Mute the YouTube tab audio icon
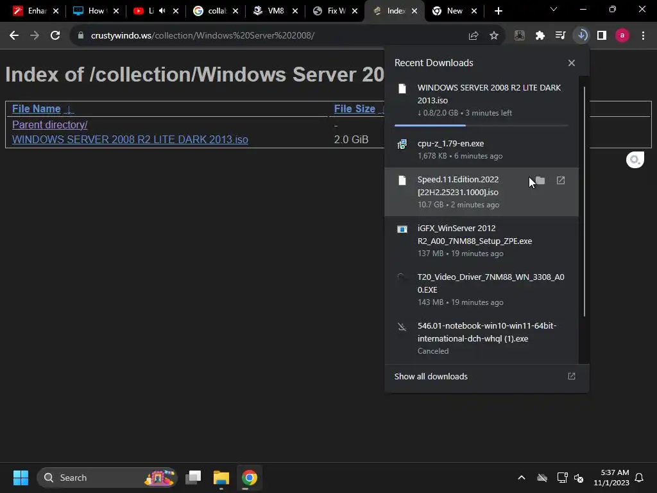Image resolution: width=657 pixels, height=493 pixels. pos(162,11)
